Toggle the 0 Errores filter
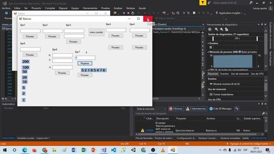This screenshot has height=154, width=274. tap(176, 109)
